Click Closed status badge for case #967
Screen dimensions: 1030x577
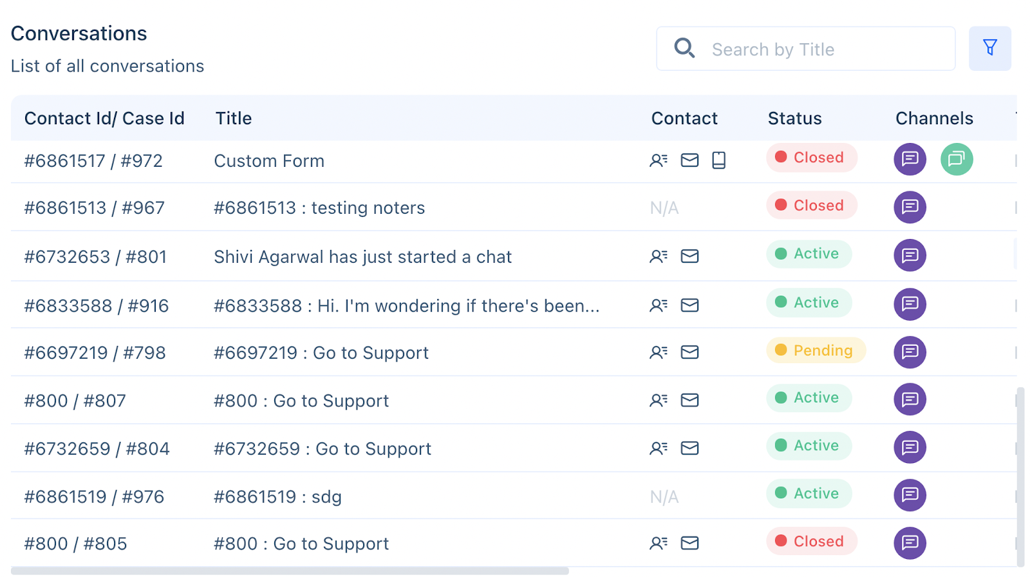click(811, 205)
